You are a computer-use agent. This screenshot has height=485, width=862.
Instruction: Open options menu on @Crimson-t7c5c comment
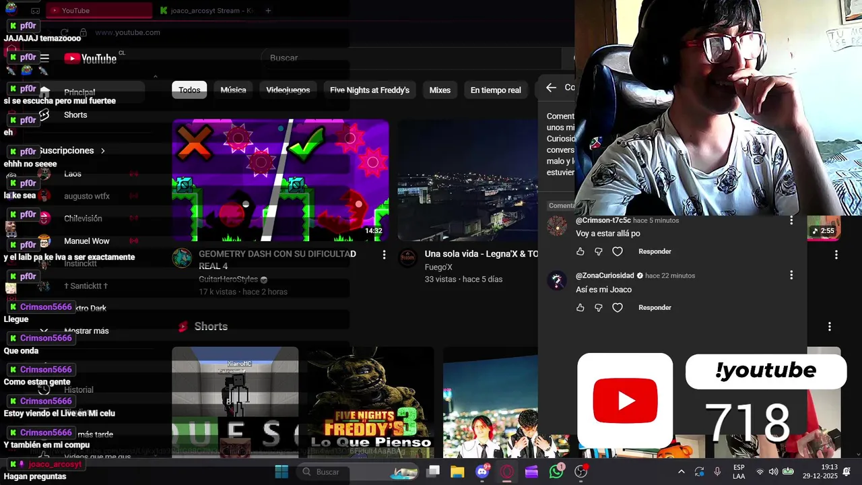[x=791, y=220]
